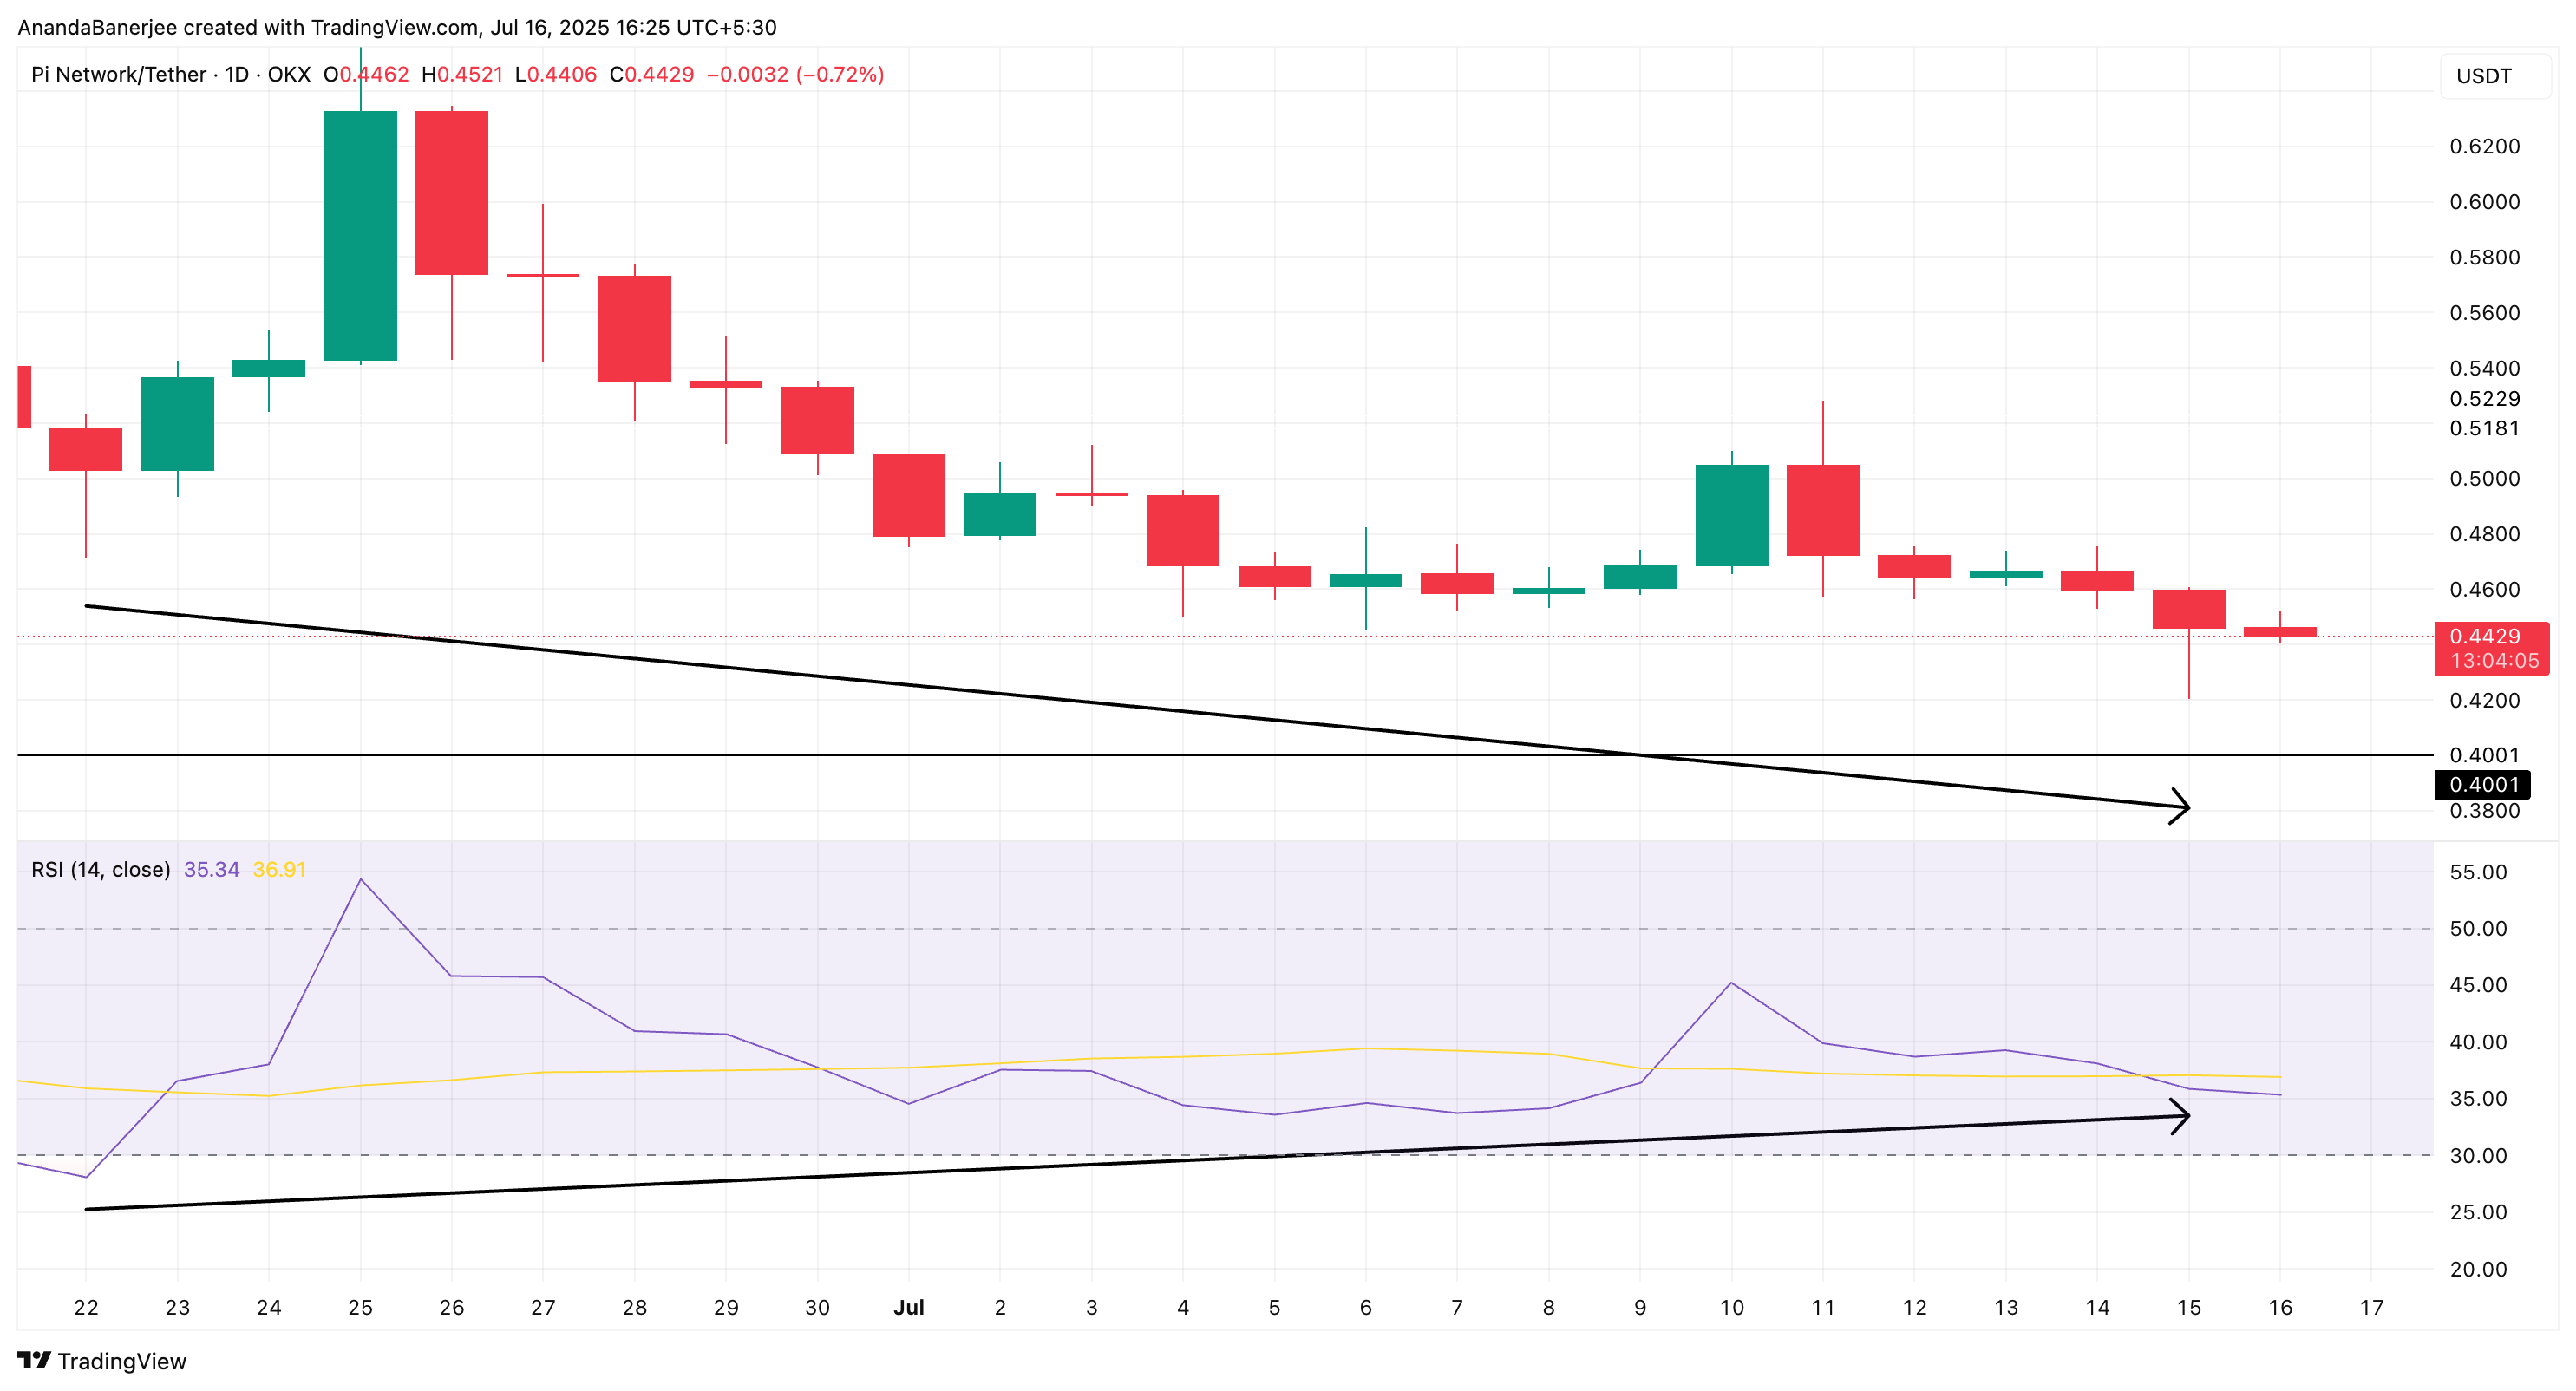Click the red candle on July 15
2576x1391 pixels.
2188,609
